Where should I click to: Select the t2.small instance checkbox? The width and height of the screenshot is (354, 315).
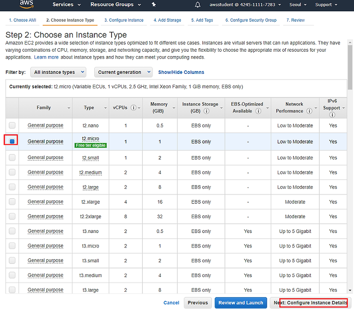coord(12,157)
